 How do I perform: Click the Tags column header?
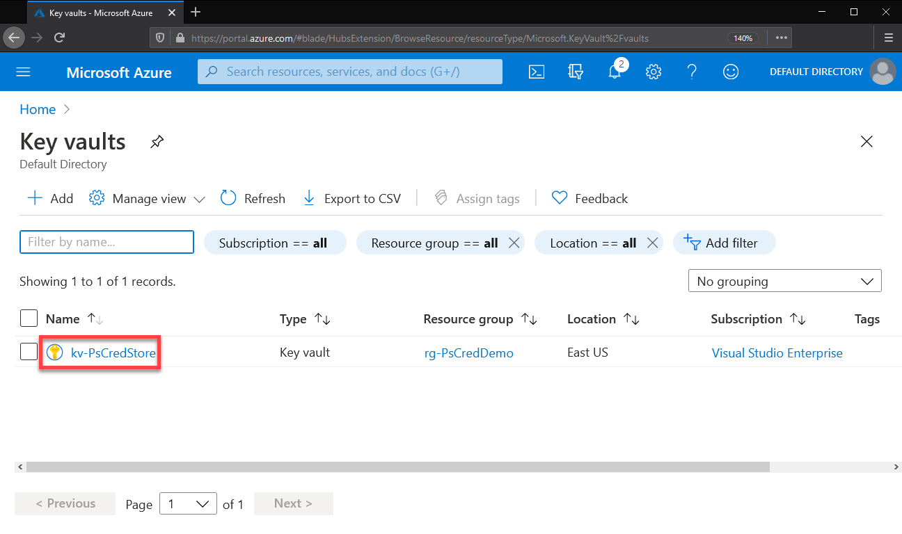pos(867,319)
